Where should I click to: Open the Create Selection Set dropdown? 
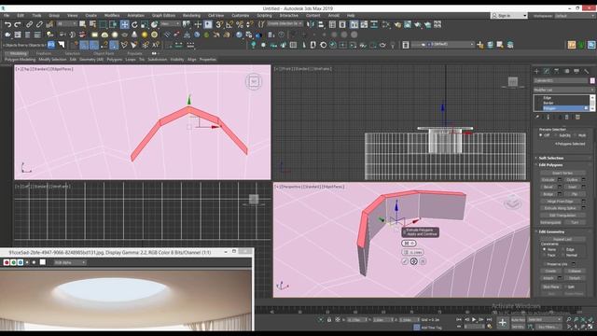click(285, 24)
